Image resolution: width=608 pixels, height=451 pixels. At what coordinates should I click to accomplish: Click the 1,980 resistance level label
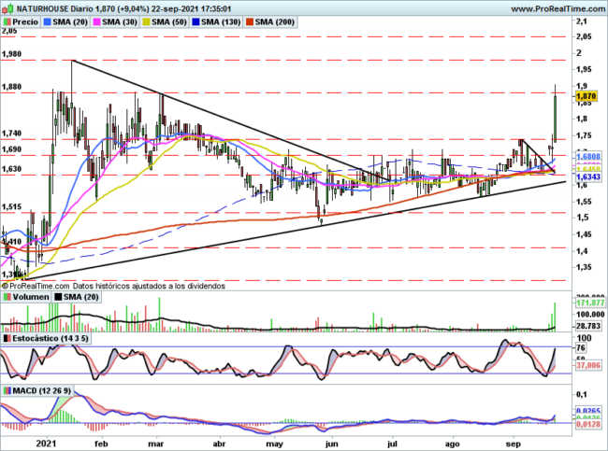click(11, 54)
